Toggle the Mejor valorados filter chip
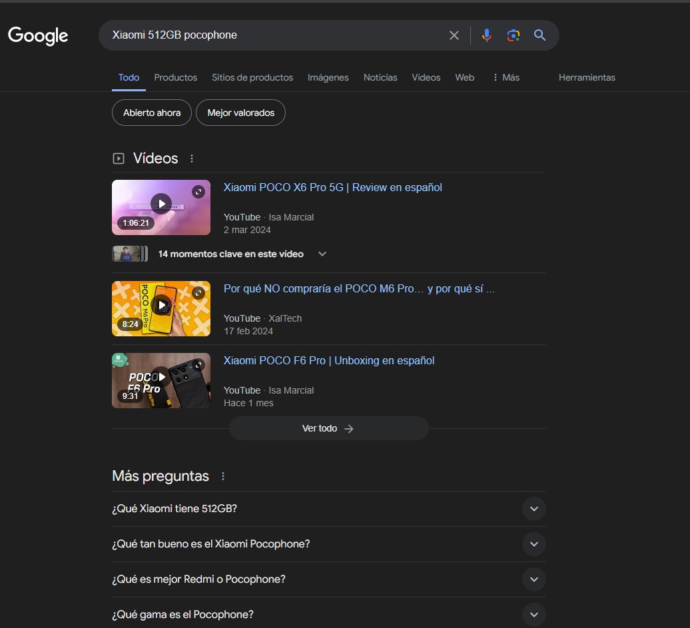Screen dimensions: 690x628 tap(240, 113)
